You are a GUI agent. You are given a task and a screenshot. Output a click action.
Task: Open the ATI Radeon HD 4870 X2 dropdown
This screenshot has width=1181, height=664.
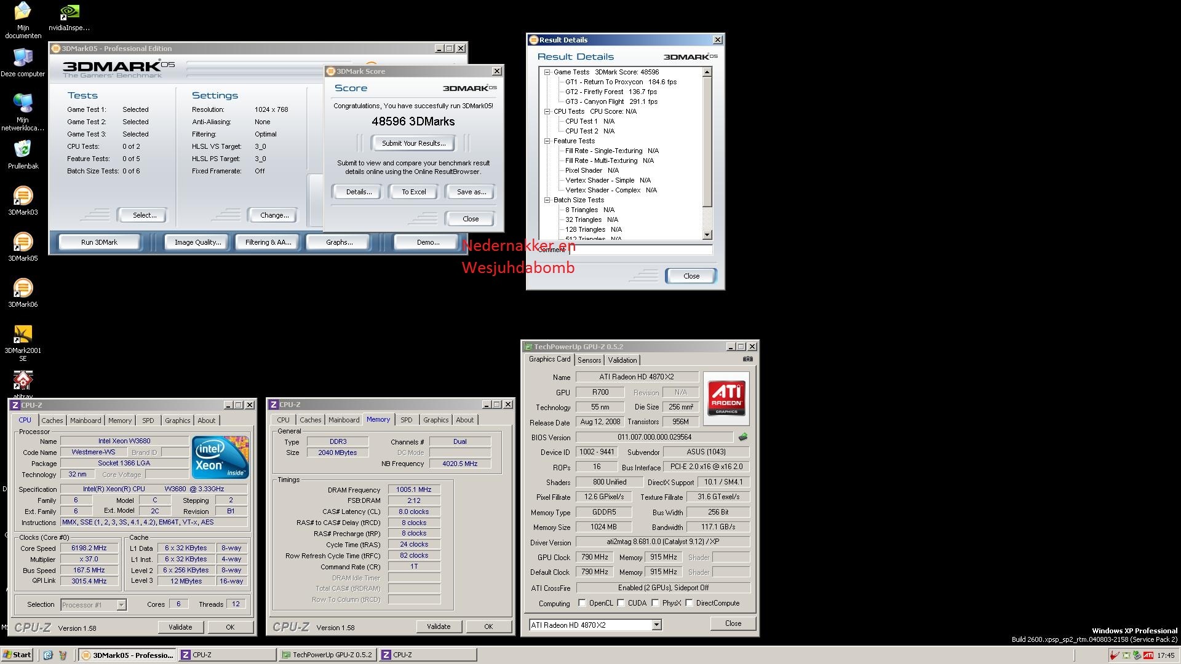[656, 625]
